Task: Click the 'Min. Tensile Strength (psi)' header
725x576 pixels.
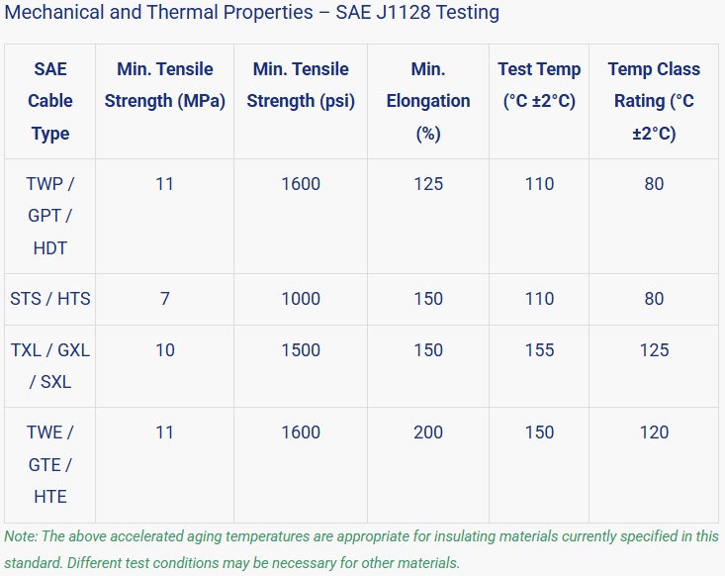Action: [301, 85]
